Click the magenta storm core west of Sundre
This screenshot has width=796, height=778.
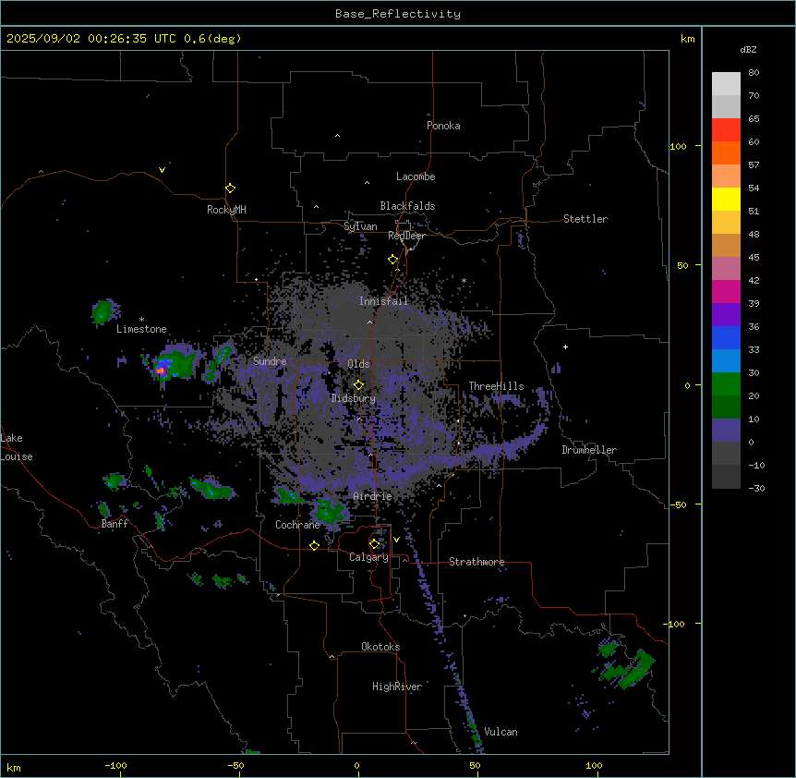click(x=161, y=371)
